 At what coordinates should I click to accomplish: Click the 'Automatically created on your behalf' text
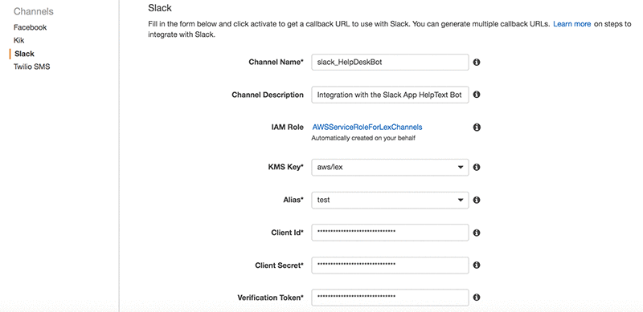click(x=363, y=139)
